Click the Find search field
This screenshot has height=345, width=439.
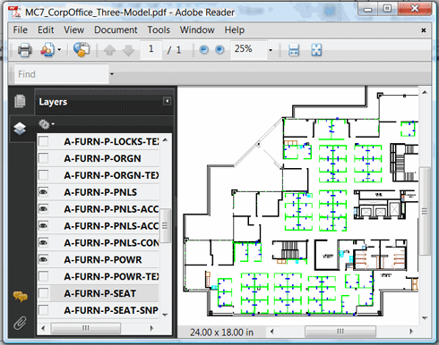point(62,74)
